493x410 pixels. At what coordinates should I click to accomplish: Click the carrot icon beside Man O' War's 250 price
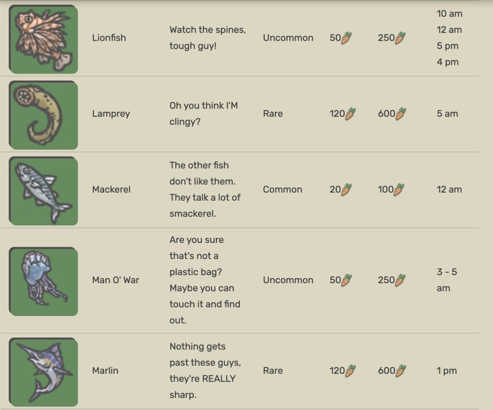coord(400,280)
